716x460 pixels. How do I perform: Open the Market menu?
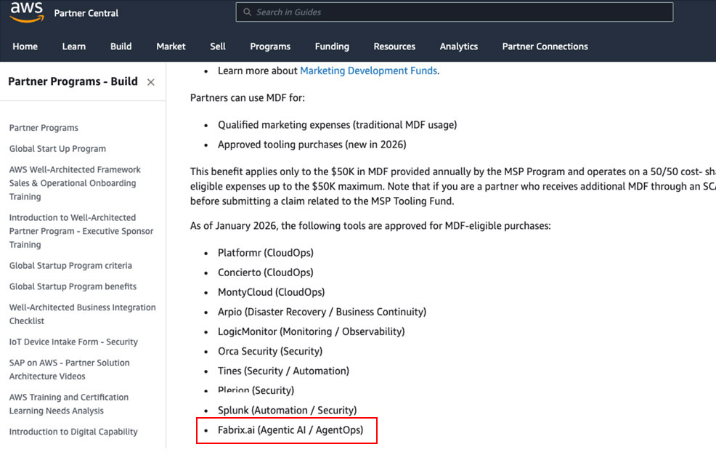coord(171,46)
